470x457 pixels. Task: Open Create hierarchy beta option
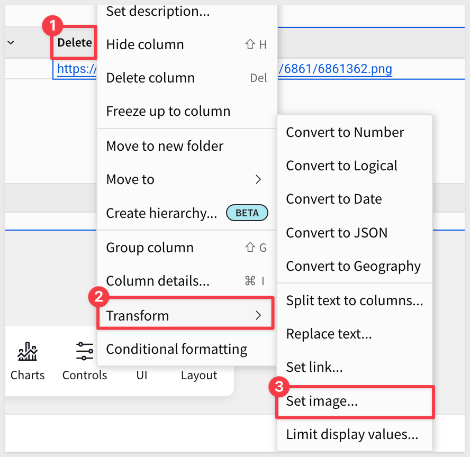(161, 213)
